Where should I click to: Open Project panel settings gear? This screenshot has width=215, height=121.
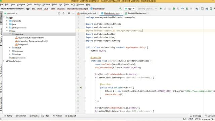(x=69, y=13)
